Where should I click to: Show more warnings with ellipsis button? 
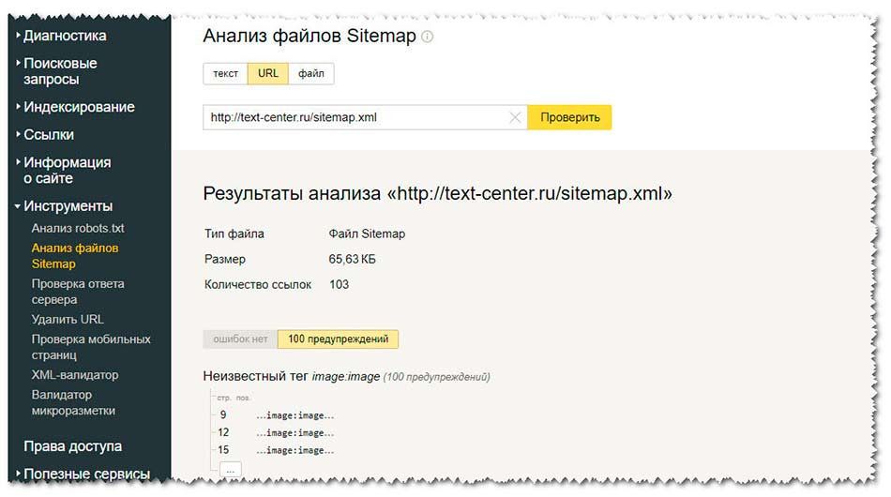[x=230, y=468]
